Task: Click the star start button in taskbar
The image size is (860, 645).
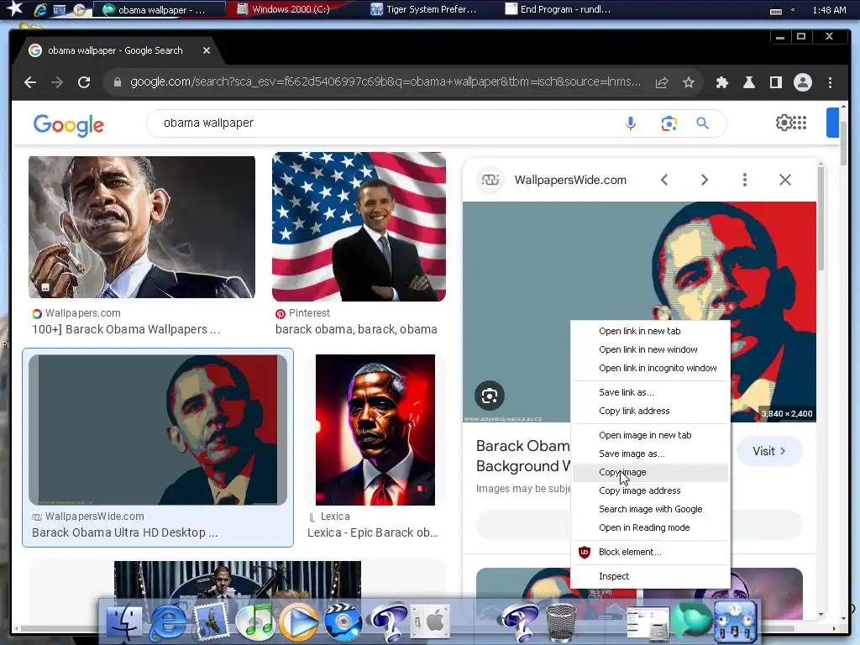Action: [x=14, y=8]
